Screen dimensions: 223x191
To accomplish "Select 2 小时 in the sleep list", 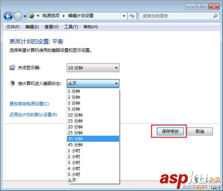I will pyautogui.click(x=93, y=157).
